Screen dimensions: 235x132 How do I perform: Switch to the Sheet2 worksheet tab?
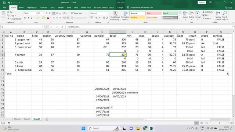17,119
